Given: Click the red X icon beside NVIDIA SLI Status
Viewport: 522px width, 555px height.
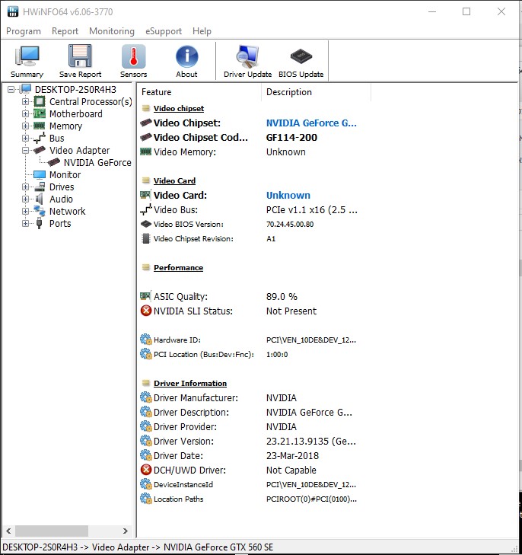Looking at the screenshot, I should tap(145, 311).
